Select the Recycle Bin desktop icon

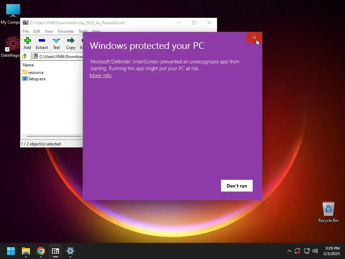coord(328,212)
